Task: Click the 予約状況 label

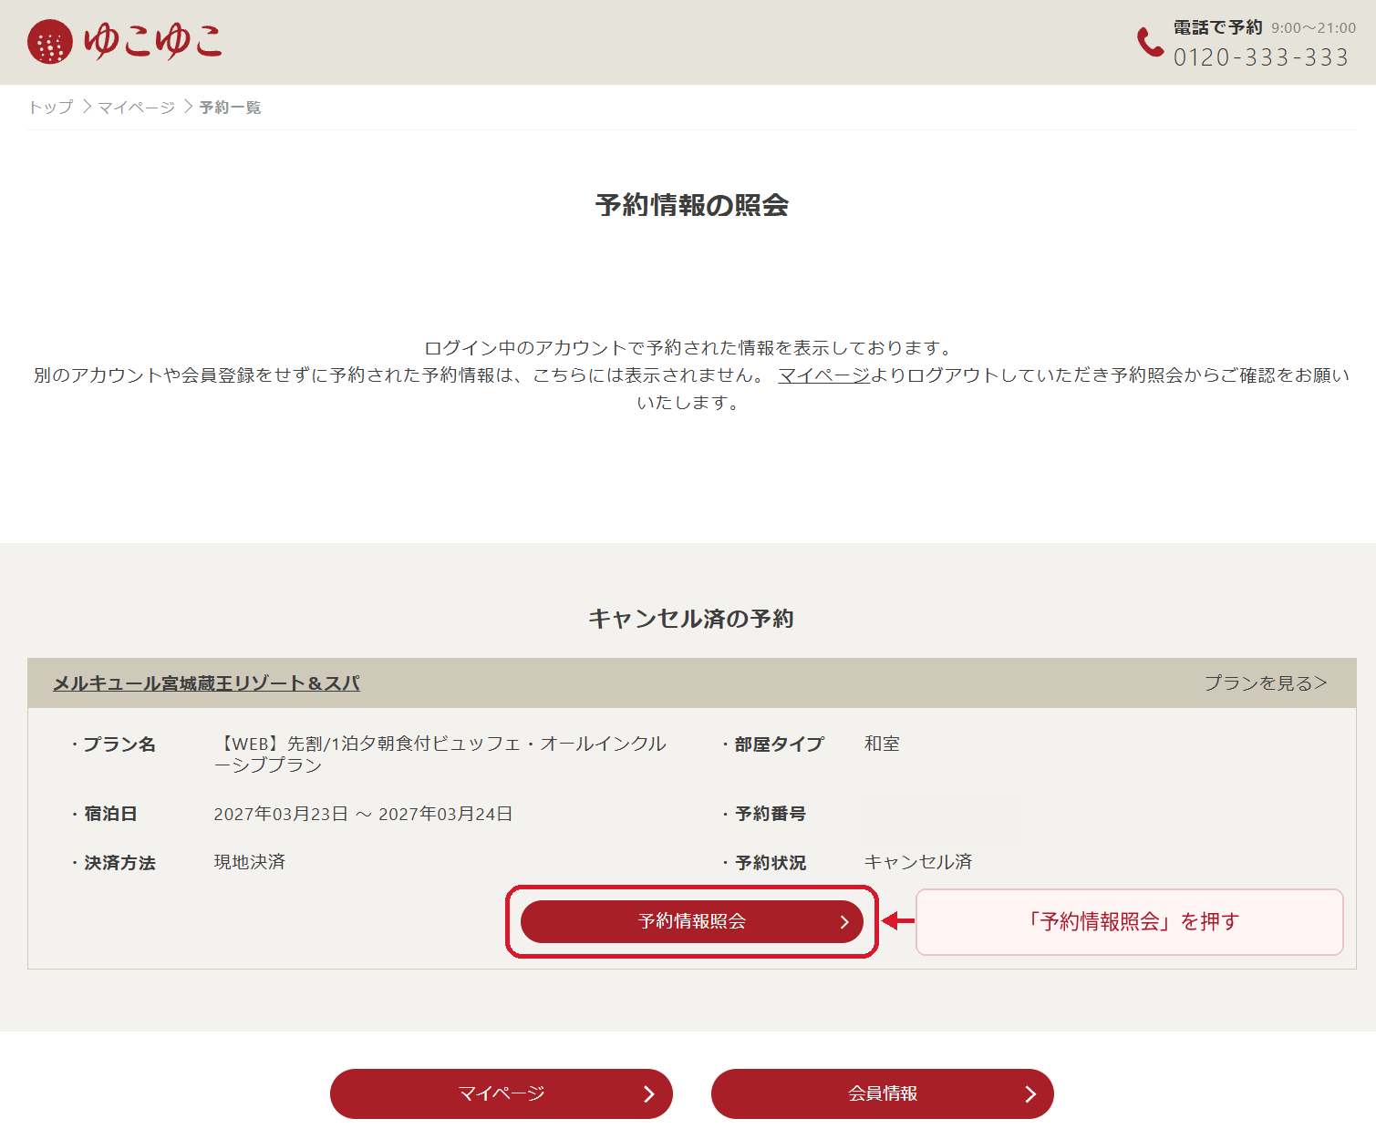Action: tap(771, 863)
